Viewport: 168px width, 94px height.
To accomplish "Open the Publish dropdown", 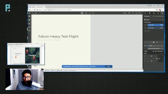I will (x=139, y=13).
